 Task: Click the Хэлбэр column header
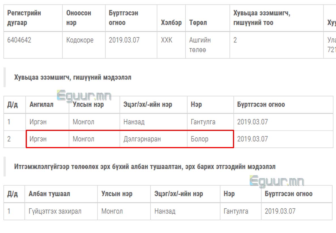click(x=171, y=23)
